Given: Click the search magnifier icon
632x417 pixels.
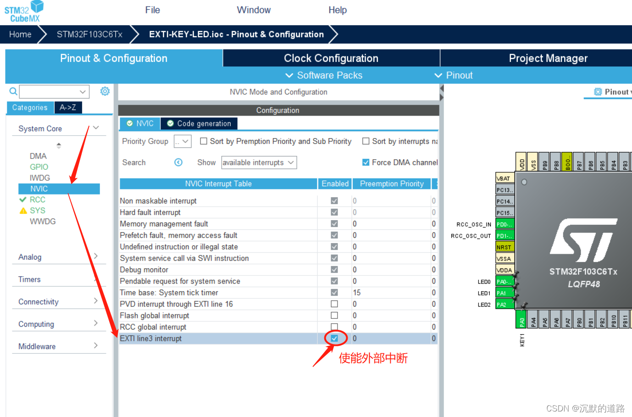Looking at the screenshot, I should (x=13, y=91).
